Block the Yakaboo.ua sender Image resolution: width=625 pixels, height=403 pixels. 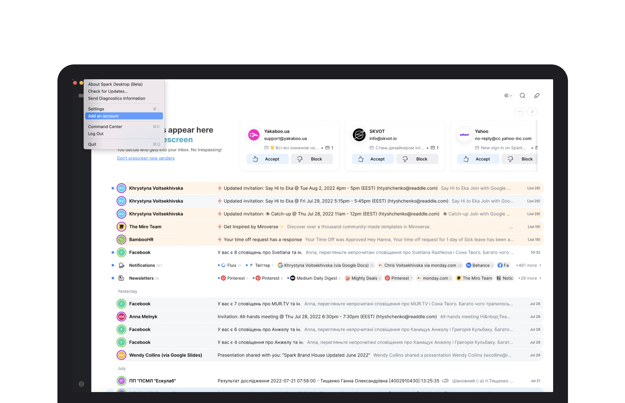click(312, 159)
